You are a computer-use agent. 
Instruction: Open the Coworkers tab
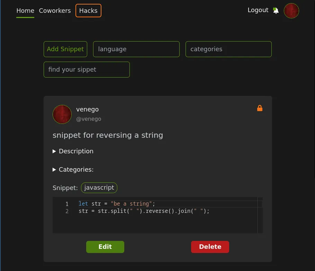55,11
